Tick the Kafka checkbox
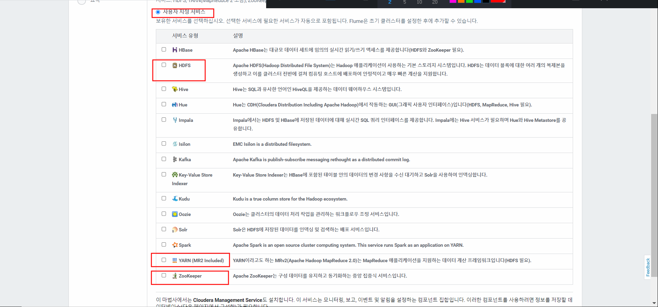658x307 pixels. [x=164, y=159]
